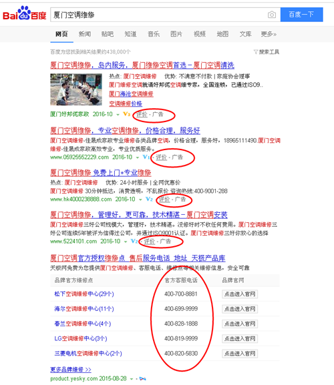Image resolution: width=334 pixels, height=385 pixels.
Task: Click the icon after product.yesky.com date
Action: (143, 379)
